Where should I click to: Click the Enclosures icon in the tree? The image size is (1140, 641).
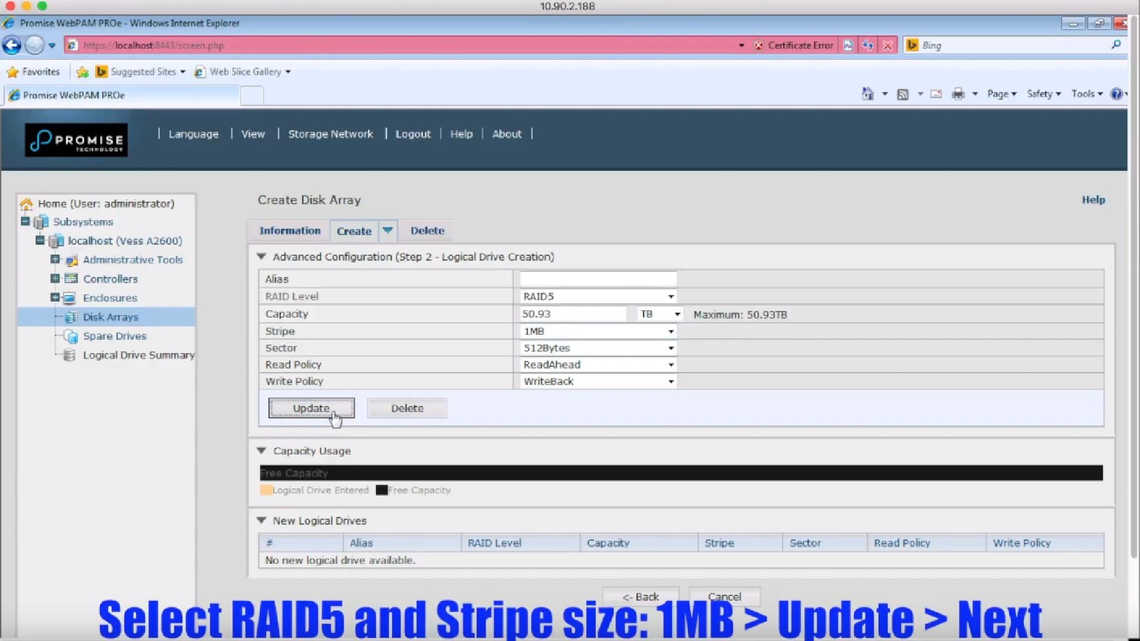click(x=70, y=298)
